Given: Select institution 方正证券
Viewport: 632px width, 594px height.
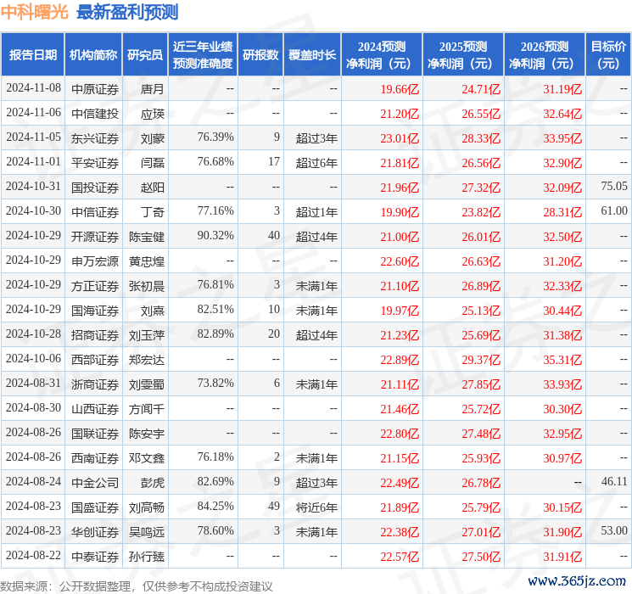Looking at the screenshot, I should pos(95,286).
